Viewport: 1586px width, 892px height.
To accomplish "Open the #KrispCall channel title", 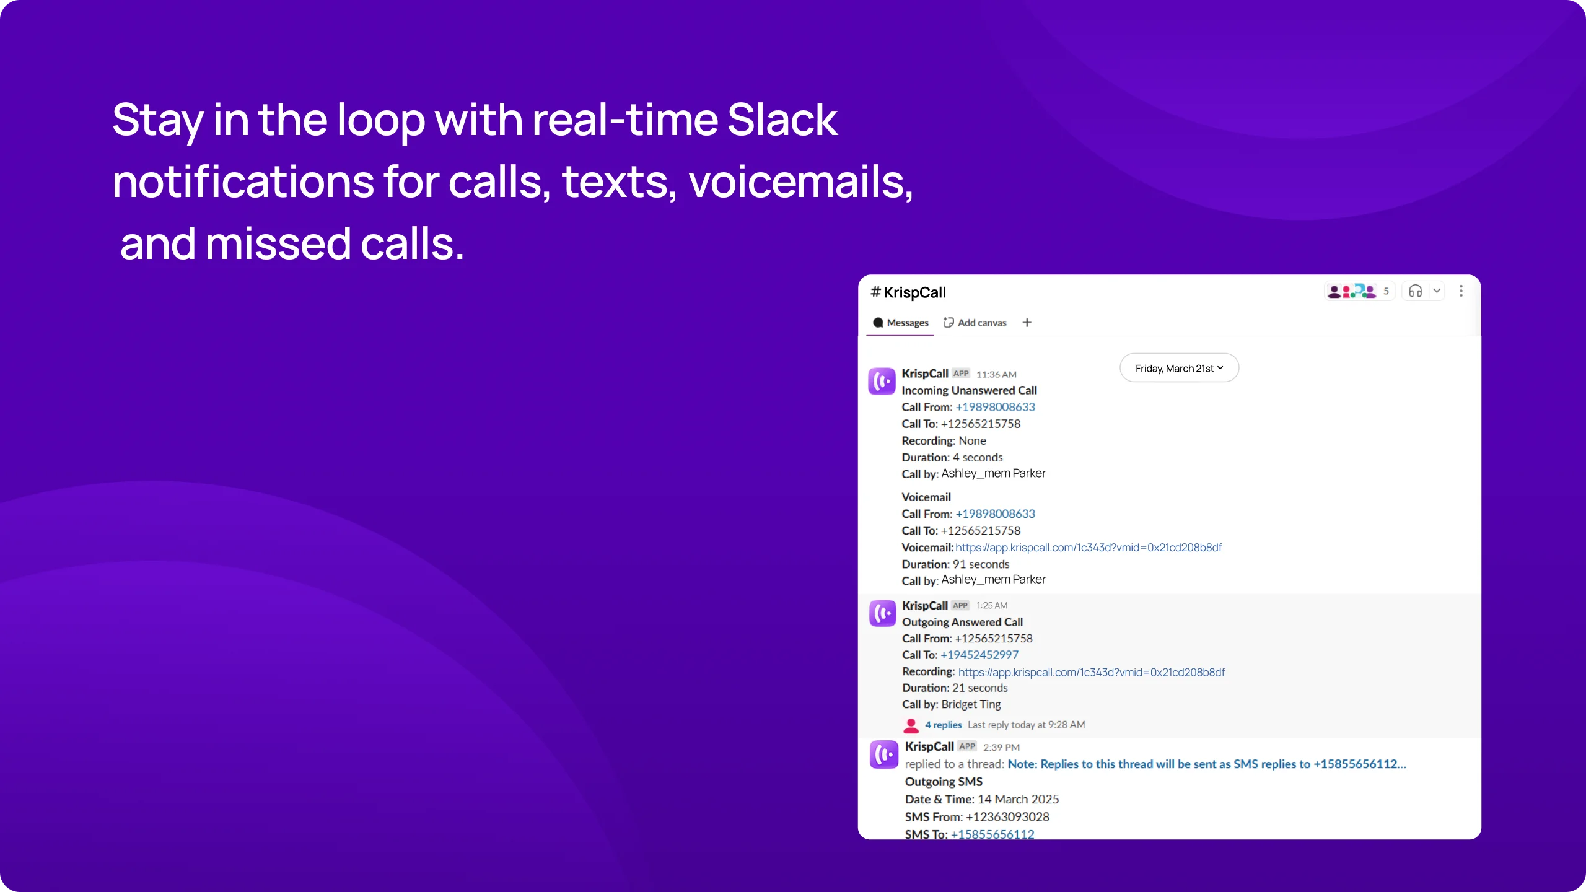I will click(908, 292).
